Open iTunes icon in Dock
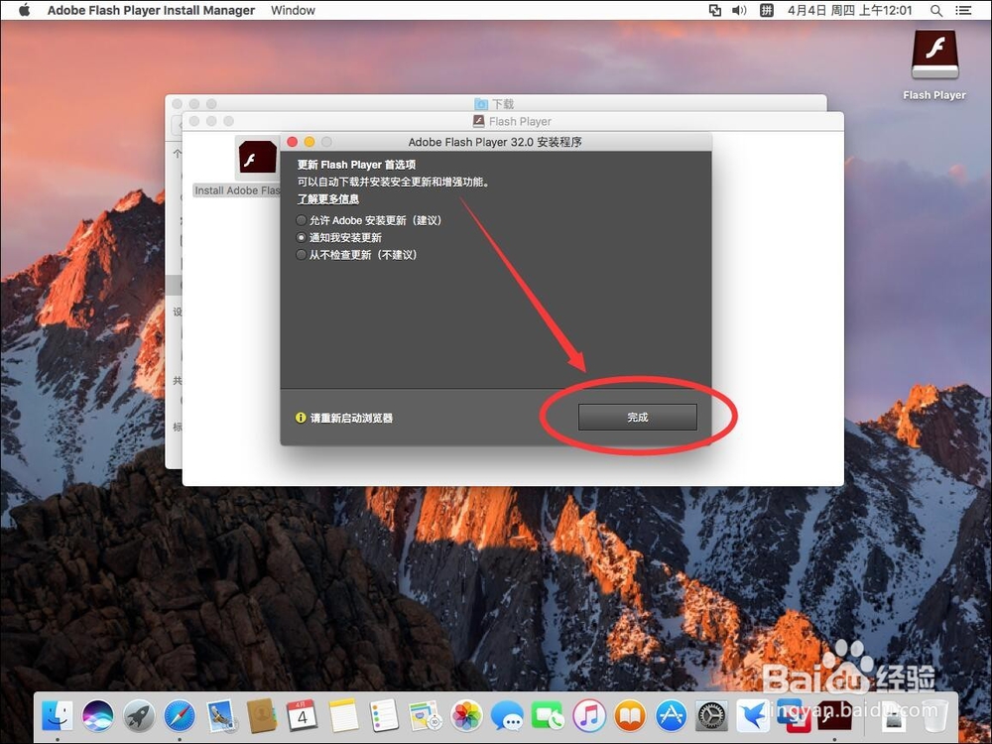The width and height of the screenshot is (992, 744). tap(589, 715)
